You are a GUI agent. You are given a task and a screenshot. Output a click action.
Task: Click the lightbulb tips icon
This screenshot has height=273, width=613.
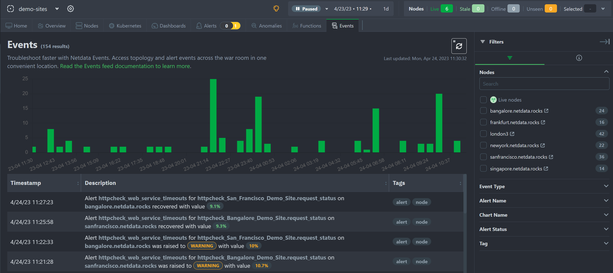click(x=276, y=9)
